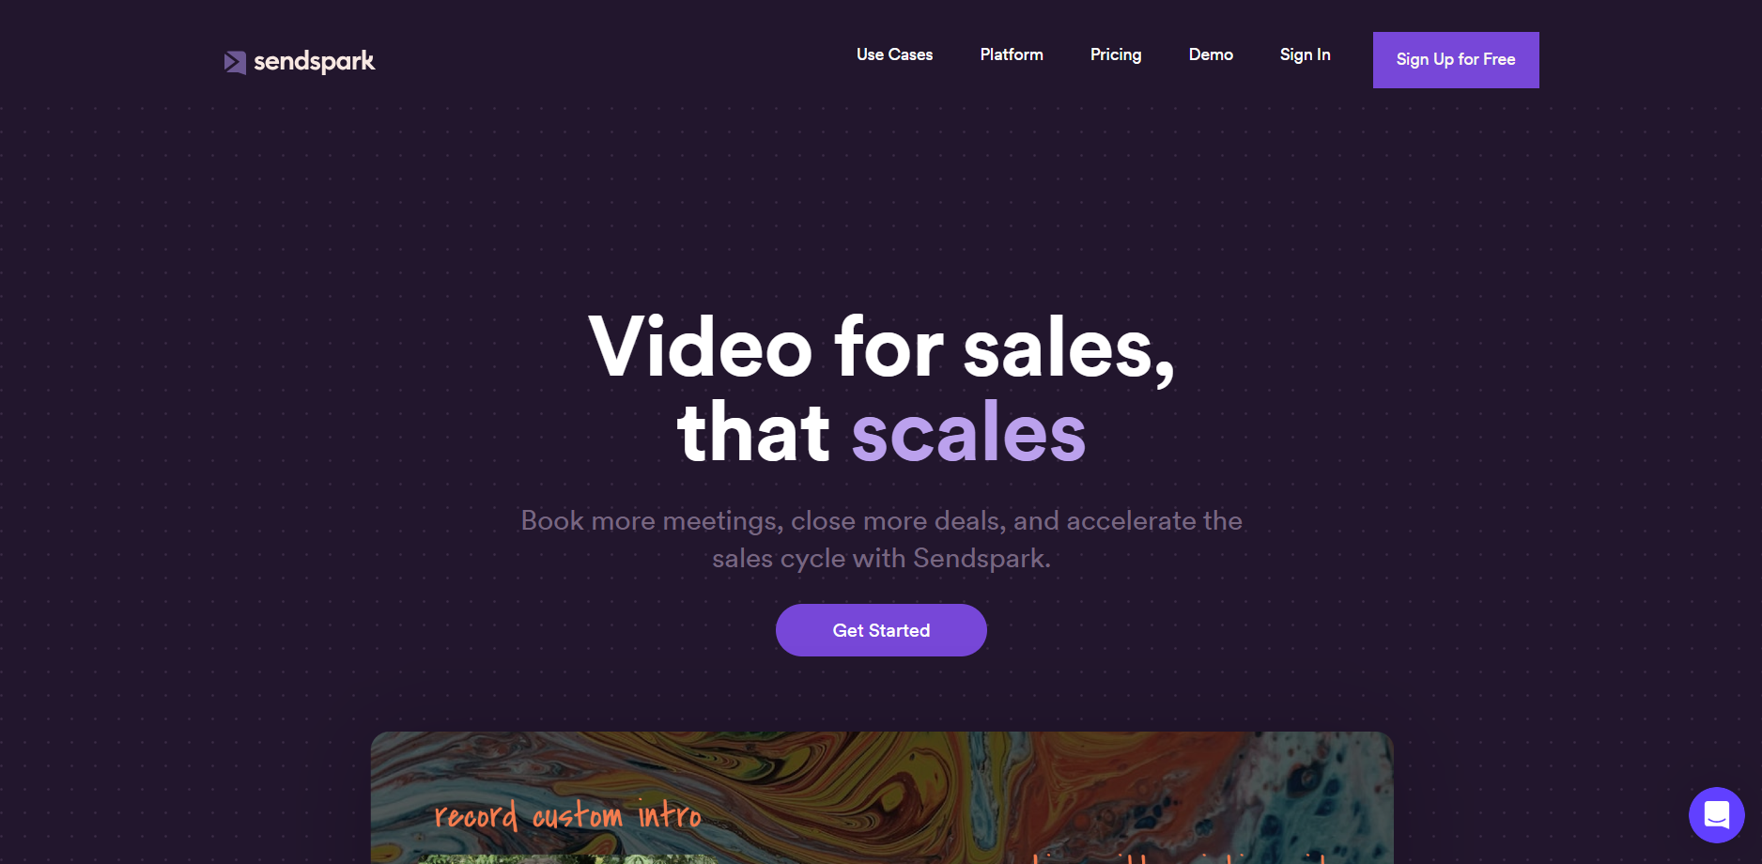
Task: Click the Get Started button
Action: (881, 630)
